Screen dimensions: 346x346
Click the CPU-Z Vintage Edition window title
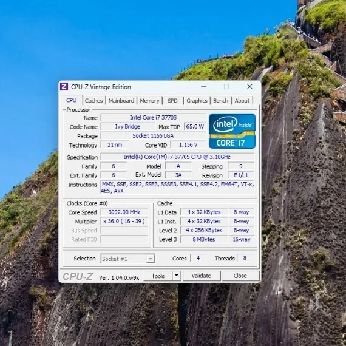101,87
